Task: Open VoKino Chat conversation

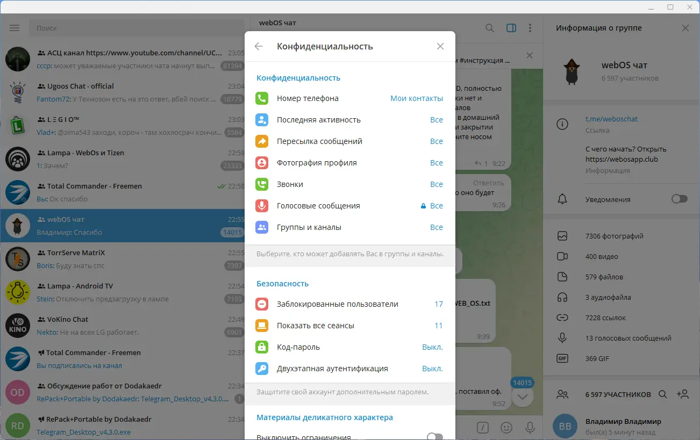Action: point(123,326)
